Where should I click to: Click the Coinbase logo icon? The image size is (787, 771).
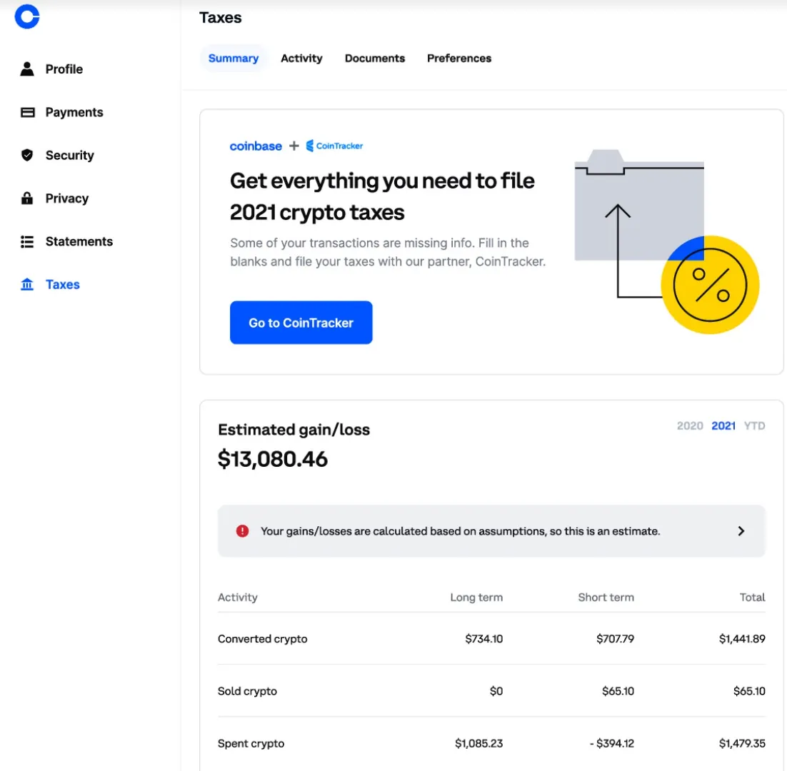click(x=27, y=16)
